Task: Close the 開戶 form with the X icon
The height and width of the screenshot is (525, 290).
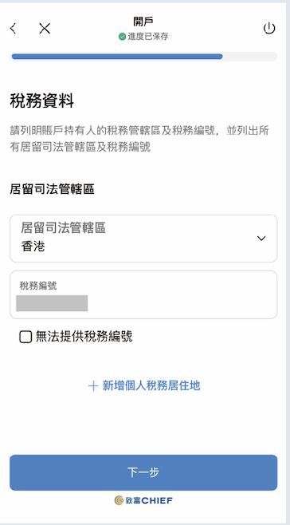Action: point(45,29)
